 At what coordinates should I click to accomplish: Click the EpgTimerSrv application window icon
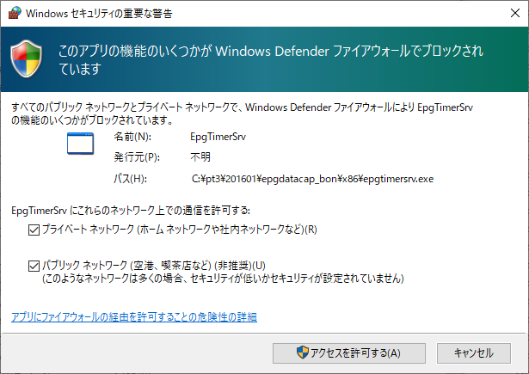80,144
